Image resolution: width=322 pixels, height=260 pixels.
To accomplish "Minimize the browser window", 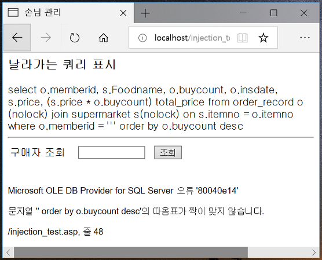I will [243, 13].
